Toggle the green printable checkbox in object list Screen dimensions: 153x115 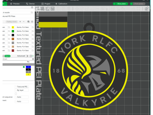pyautogui.click(x=24, y=67)
